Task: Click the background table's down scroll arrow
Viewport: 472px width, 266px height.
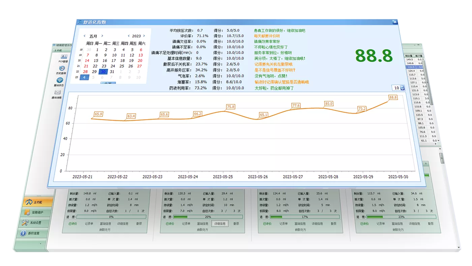Action: (x=438, y=141)
